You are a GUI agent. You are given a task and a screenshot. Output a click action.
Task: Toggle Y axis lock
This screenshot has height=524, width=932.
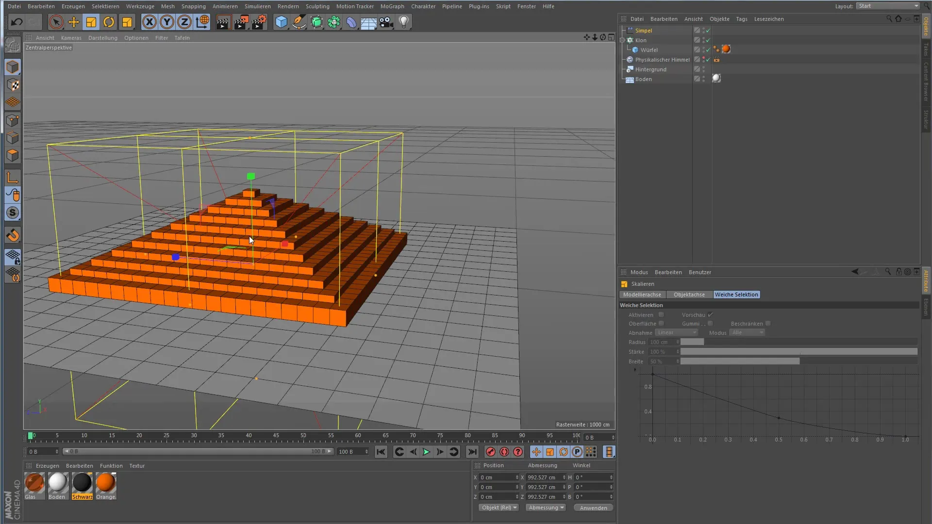coord(167,22)
